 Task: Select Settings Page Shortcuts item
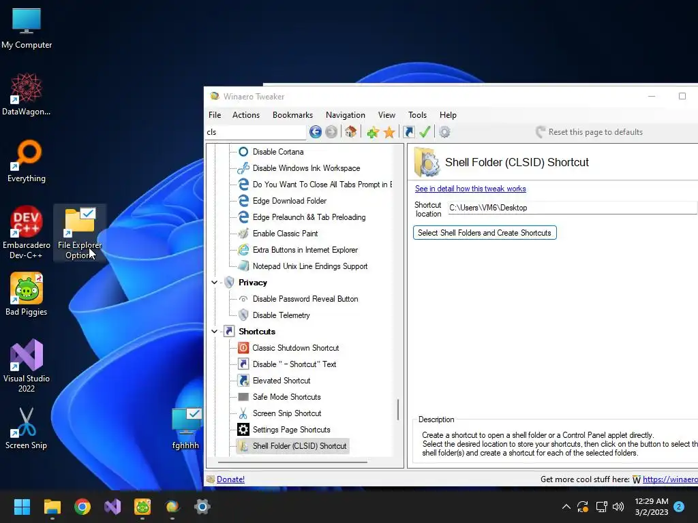point(291,430)
